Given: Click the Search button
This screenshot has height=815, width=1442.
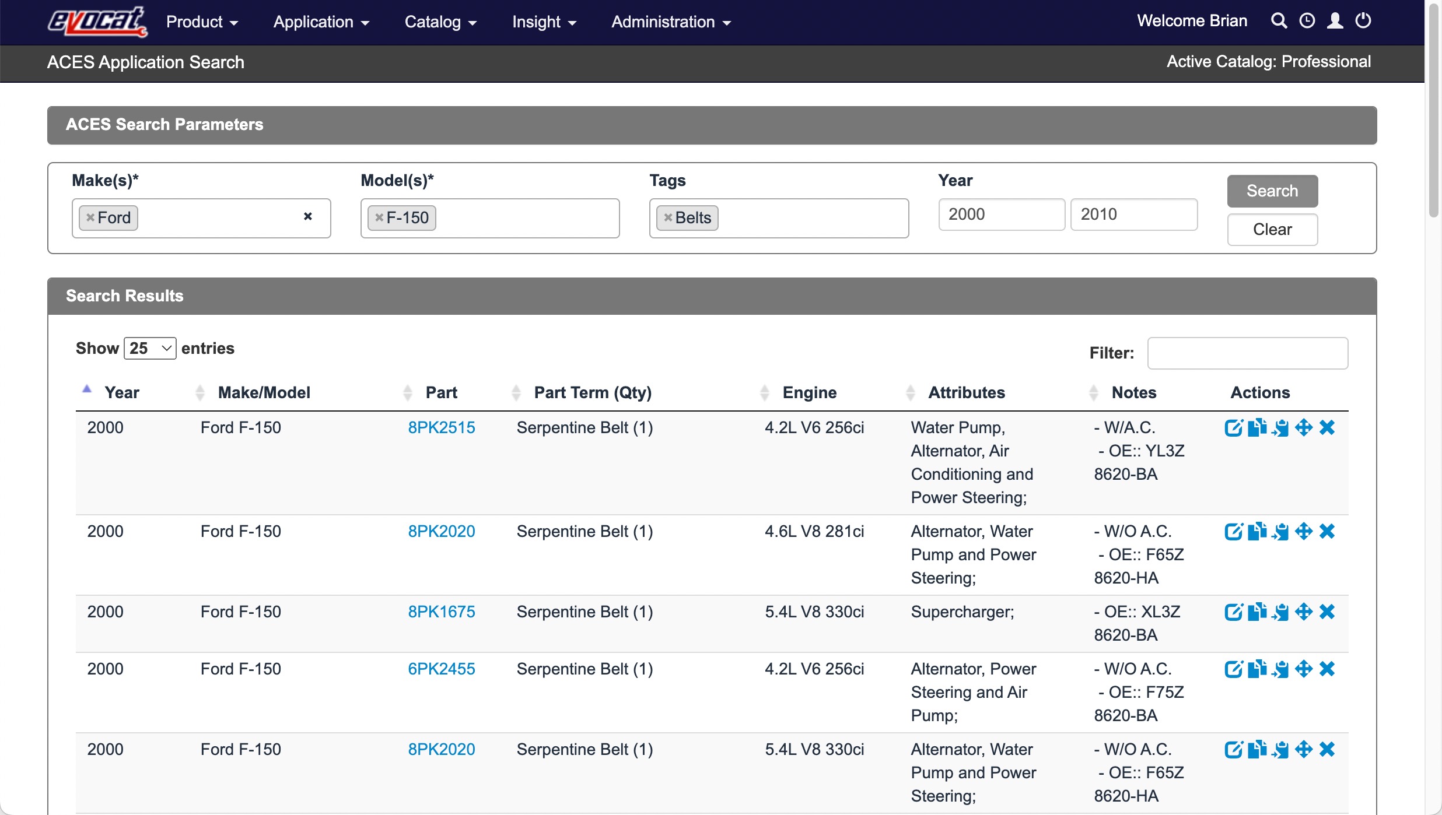Looking at the screenshot, I should click(x=1272, y=191).
